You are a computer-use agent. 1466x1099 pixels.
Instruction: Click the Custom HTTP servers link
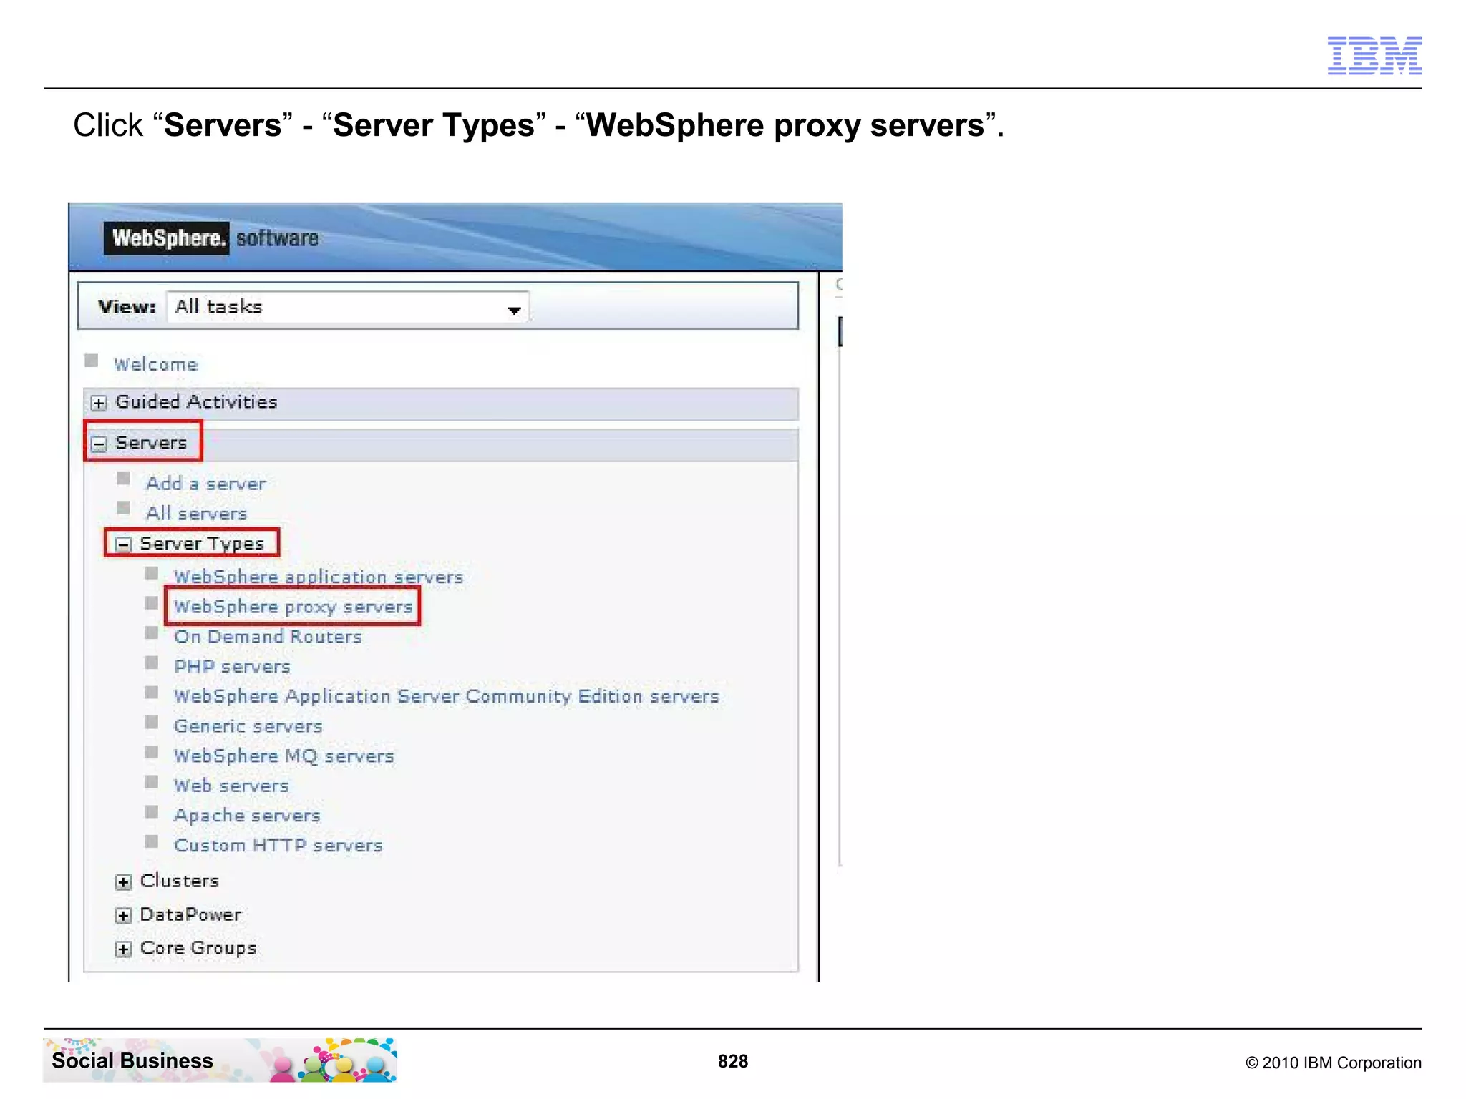[x=278, y=846]
